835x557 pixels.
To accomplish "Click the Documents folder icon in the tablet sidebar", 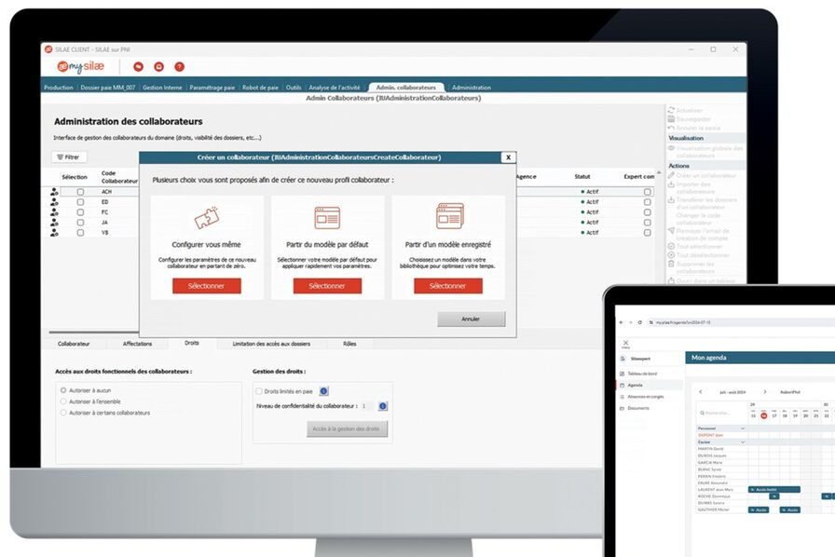I will coord(622,408).
